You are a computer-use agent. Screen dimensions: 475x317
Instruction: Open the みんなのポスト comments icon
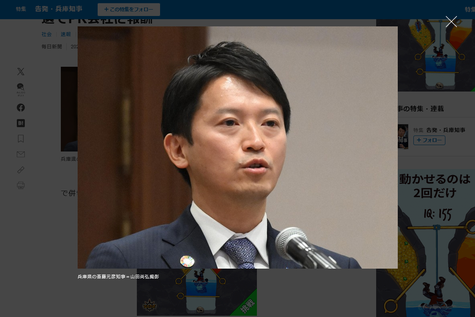(x=20, y=90)
